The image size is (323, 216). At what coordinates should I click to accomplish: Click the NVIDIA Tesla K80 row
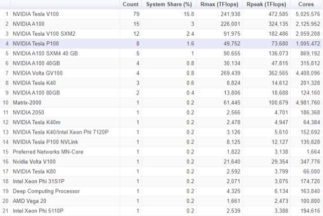(161, 172)
